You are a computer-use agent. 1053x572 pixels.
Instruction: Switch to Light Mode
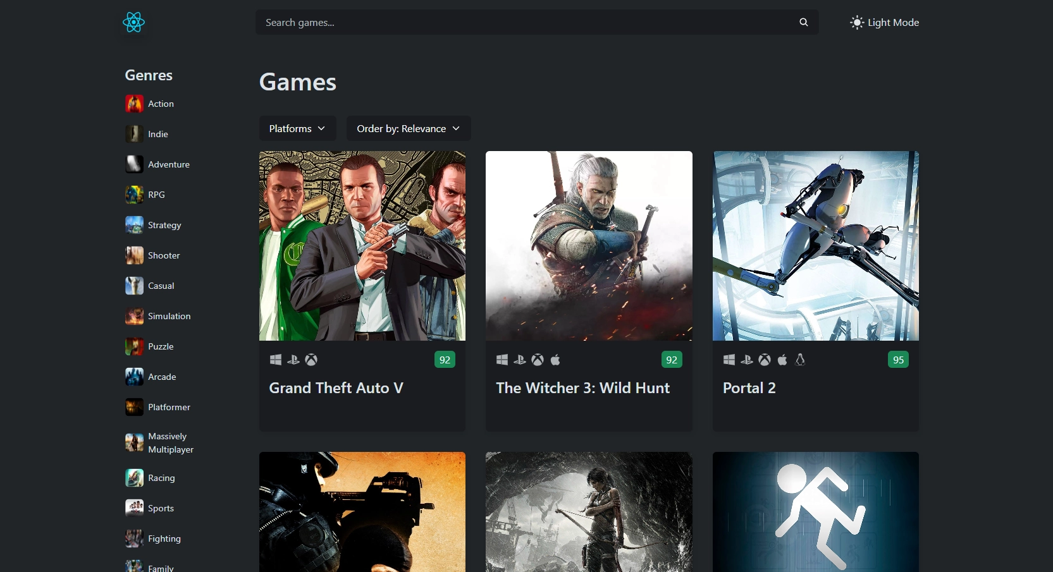click(x=884, y=23)
